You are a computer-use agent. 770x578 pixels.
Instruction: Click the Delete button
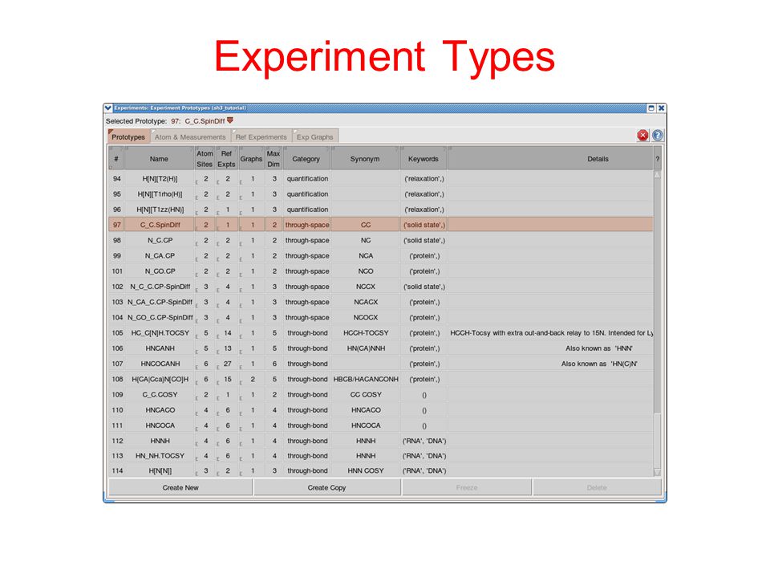coord(597,487)
